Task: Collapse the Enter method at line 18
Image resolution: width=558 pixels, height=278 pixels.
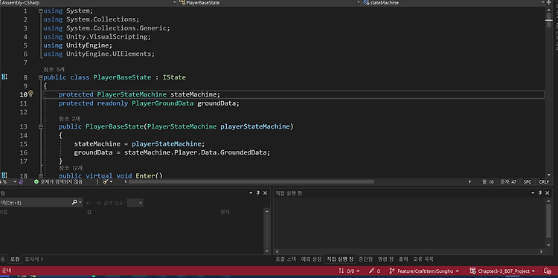Action: pos(41,175)
